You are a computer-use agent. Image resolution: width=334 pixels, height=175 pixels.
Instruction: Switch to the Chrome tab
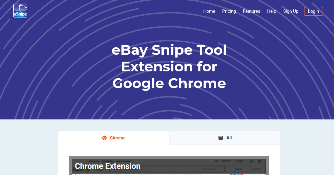pyautogui.click(x=114, y=138)
